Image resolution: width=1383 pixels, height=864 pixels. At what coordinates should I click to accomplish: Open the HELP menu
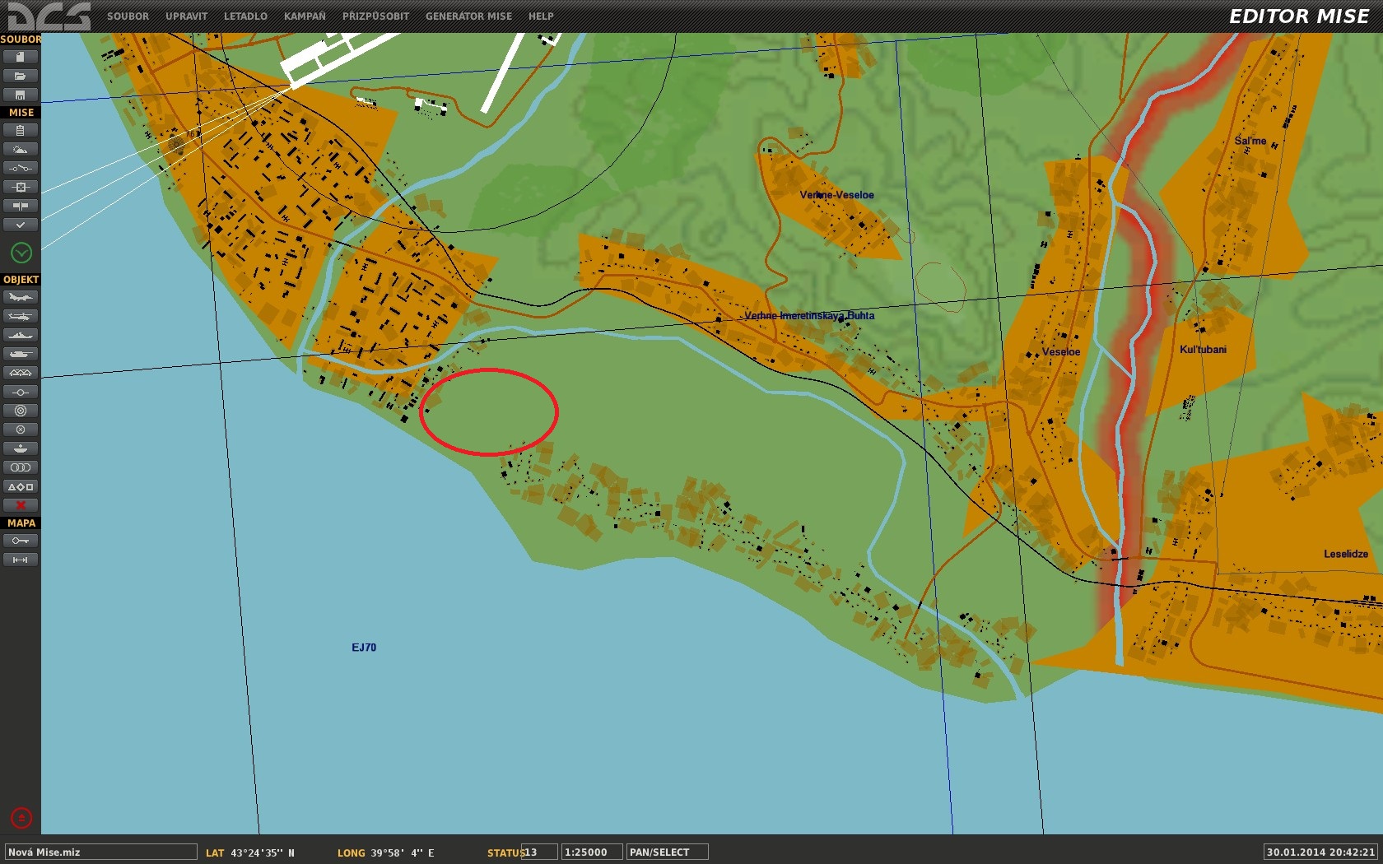pyautogui.click(x=541, y=16)
